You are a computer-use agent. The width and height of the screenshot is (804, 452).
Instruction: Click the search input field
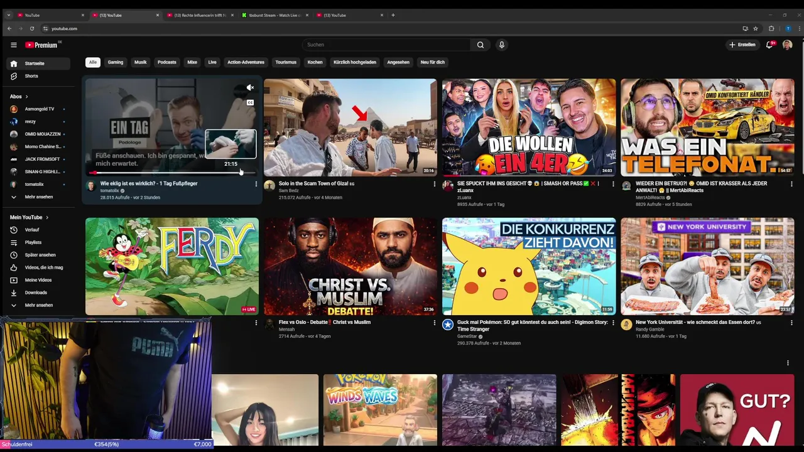click(386, 45)
